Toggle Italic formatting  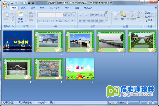[44, 21]
